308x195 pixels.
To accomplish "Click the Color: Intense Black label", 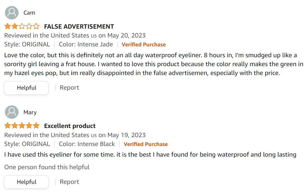I will tap(87, 144).
